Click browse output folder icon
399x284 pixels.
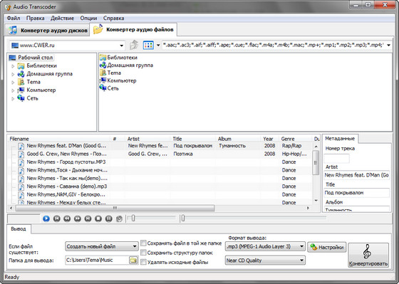point(133,260)
